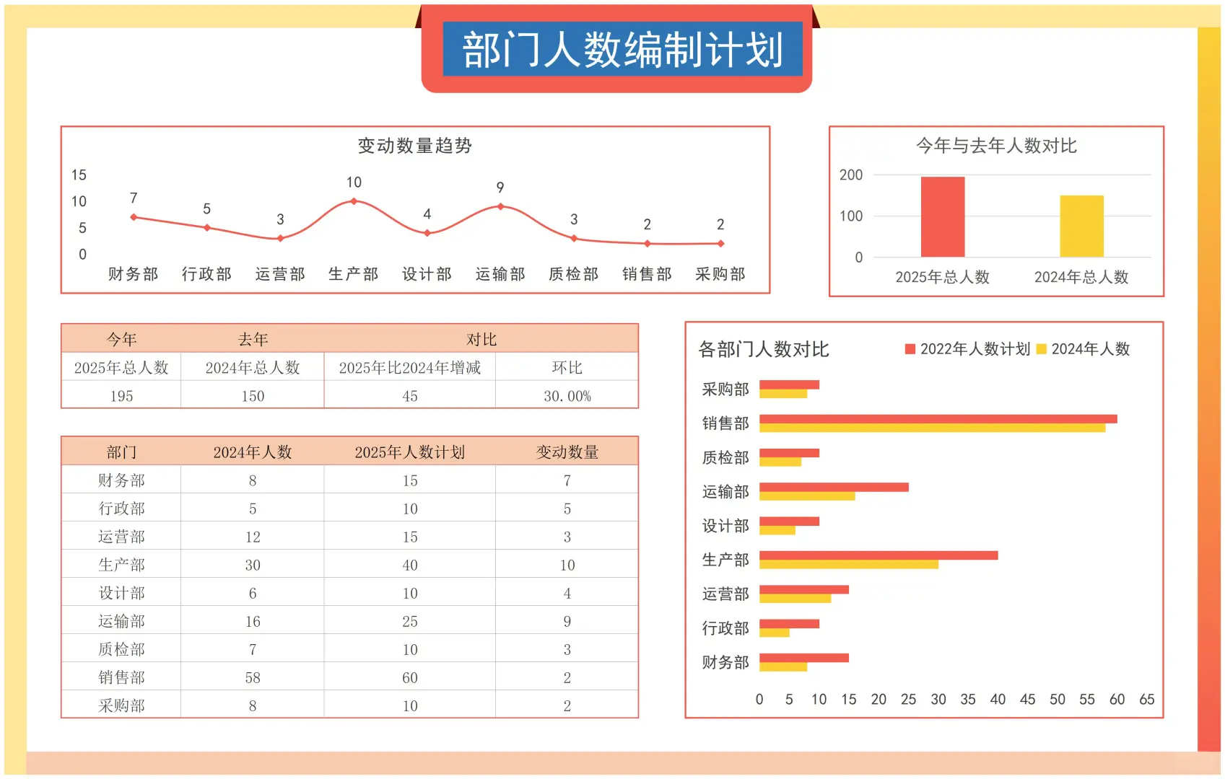Click the 采购部 axis label in trend chart
Image resolution: width=1225 pixels, height=779 pixels.
[719, 274]
